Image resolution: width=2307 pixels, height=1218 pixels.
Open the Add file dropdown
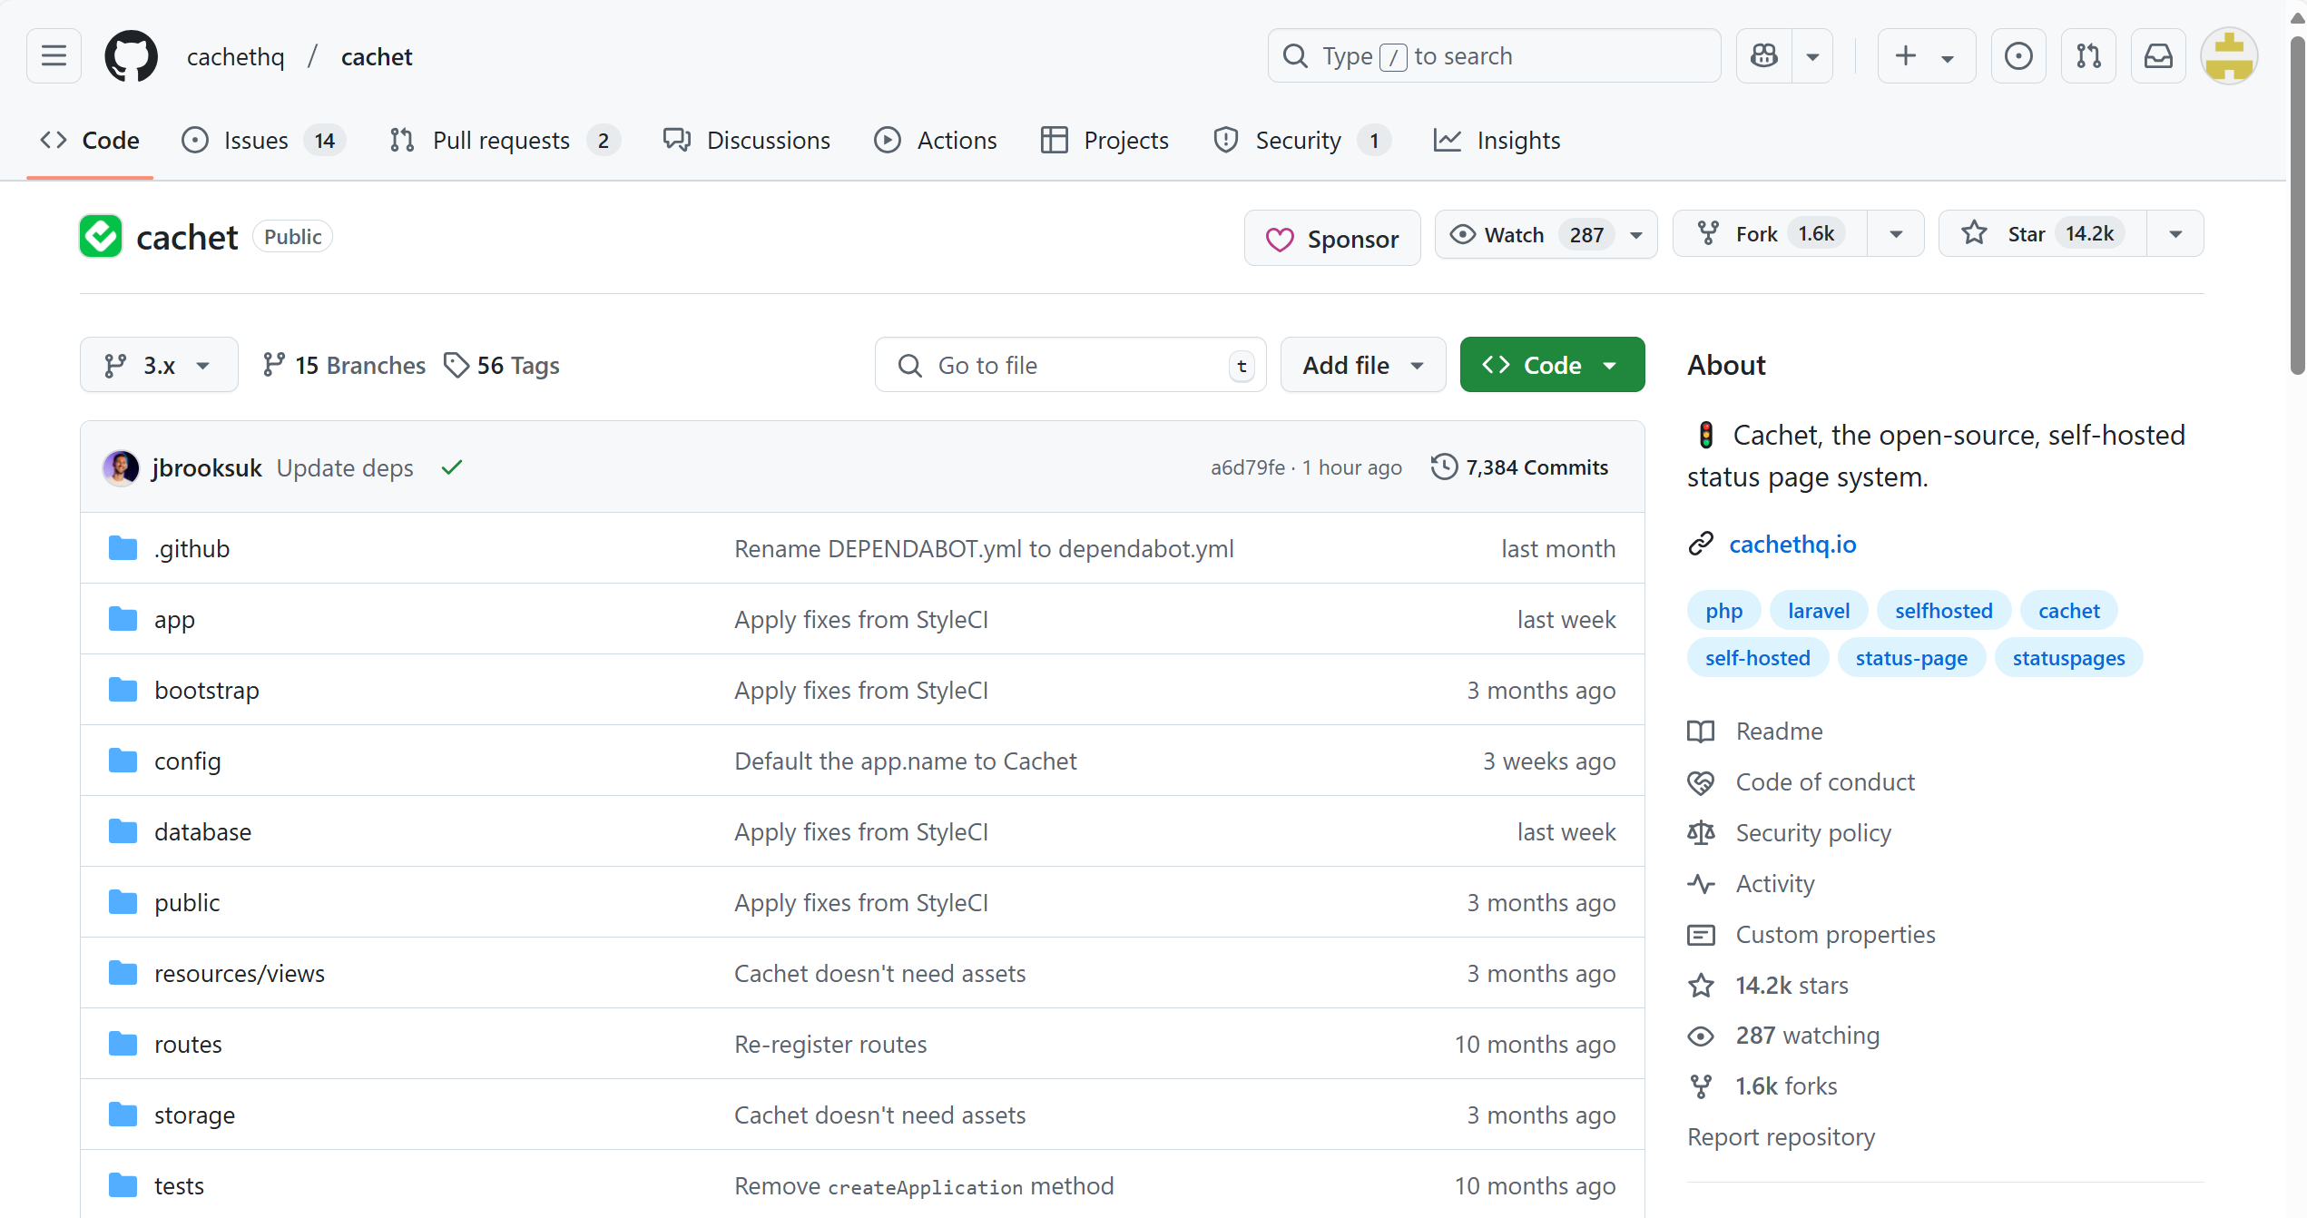[1362, 365]
